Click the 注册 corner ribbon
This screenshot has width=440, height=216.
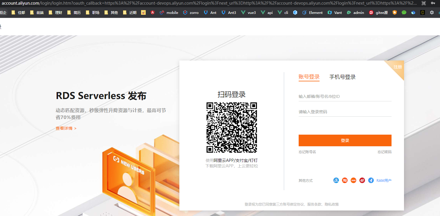tap(398, 67)
